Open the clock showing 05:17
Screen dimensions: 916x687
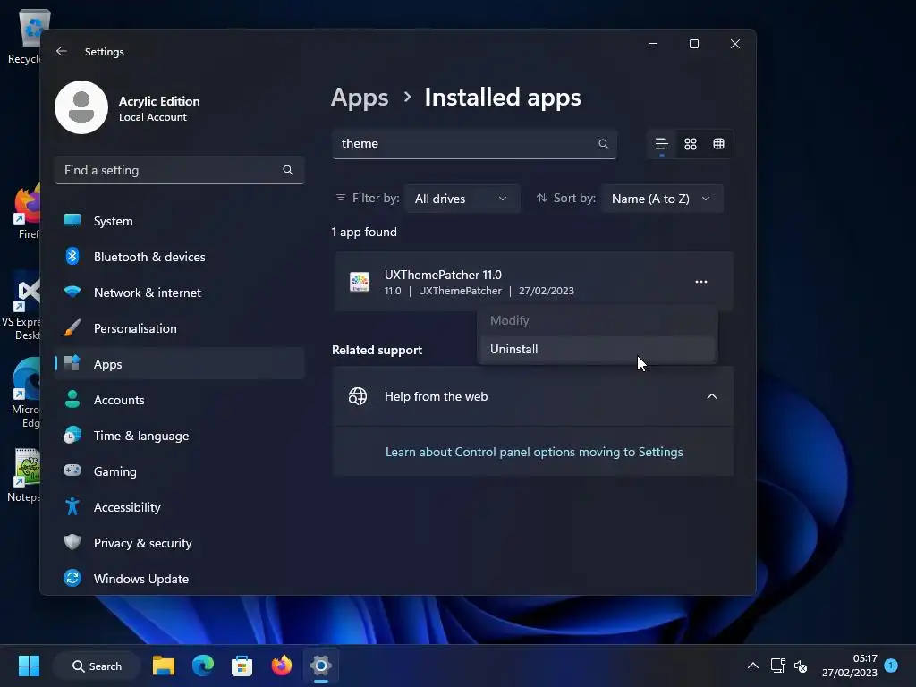tap(850, 666)
